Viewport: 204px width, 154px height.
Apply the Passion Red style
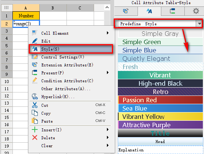pos(160,100)
